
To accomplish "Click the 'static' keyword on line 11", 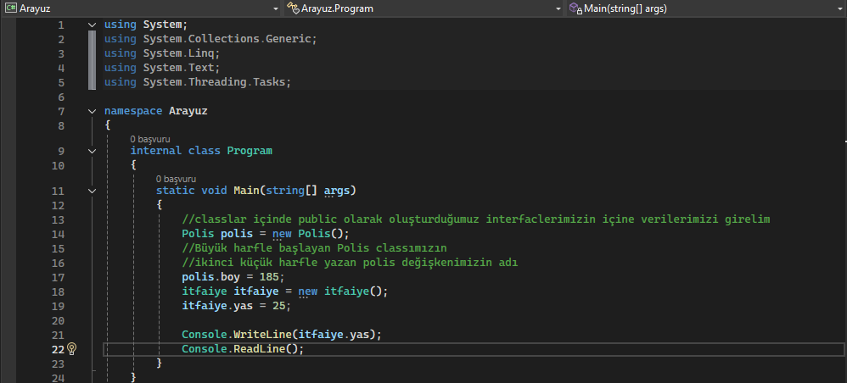I will click(x=176, y=191).
